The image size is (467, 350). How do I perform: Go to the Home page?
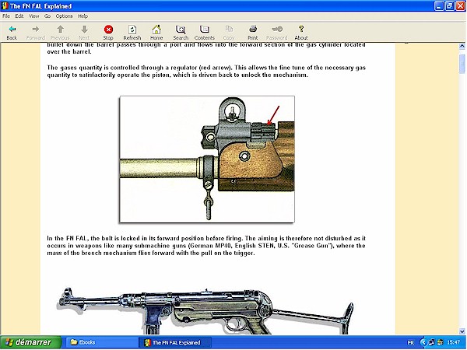point(156,33)
